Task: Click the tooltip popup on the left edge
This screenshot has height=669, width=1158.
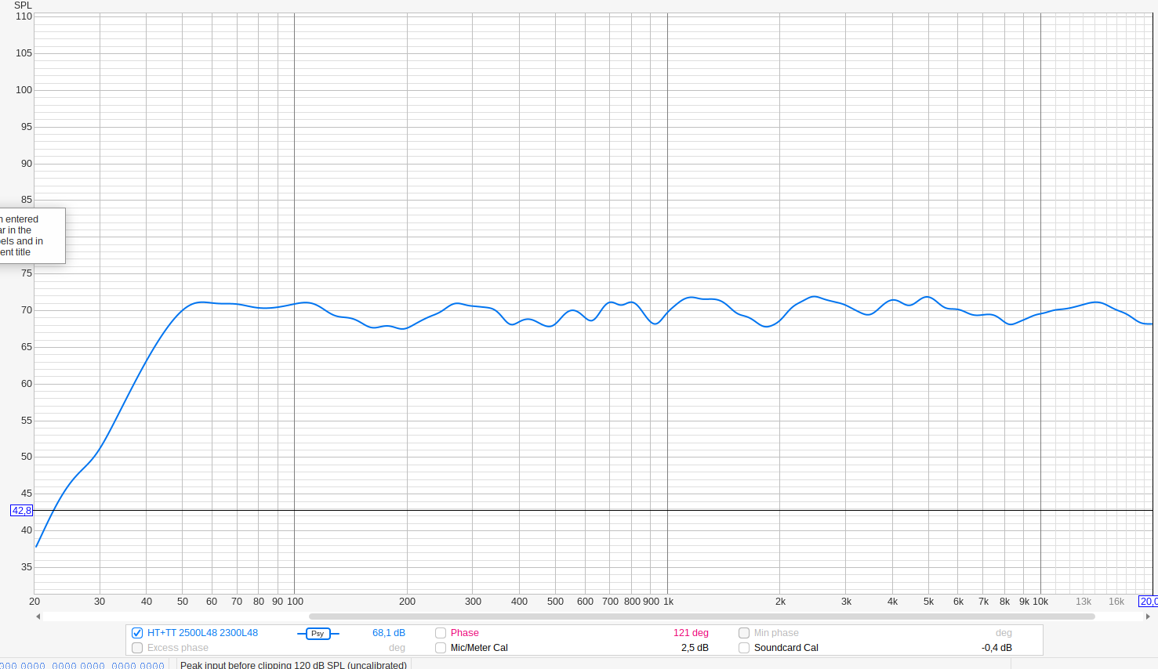Action: 30,236
